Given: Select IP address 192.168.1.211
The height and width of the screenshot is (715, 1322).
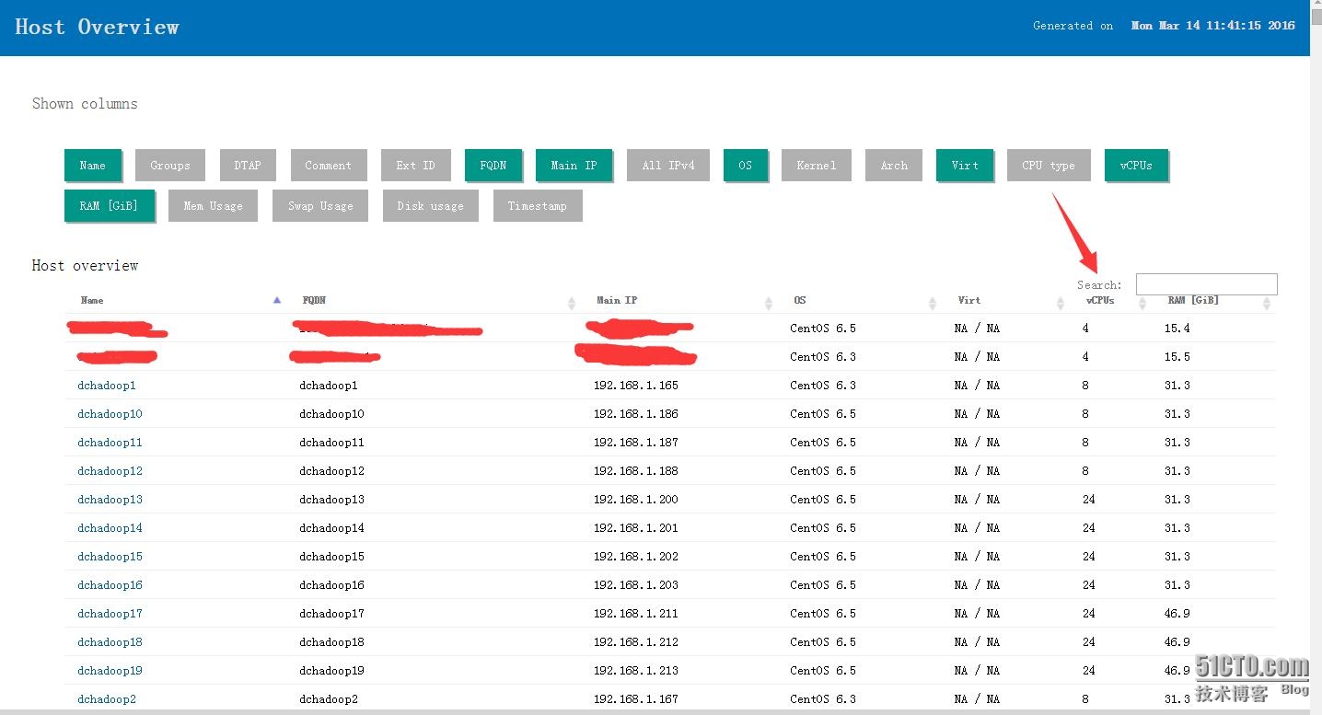Looking at the screenshot, I should click(636, 613).
